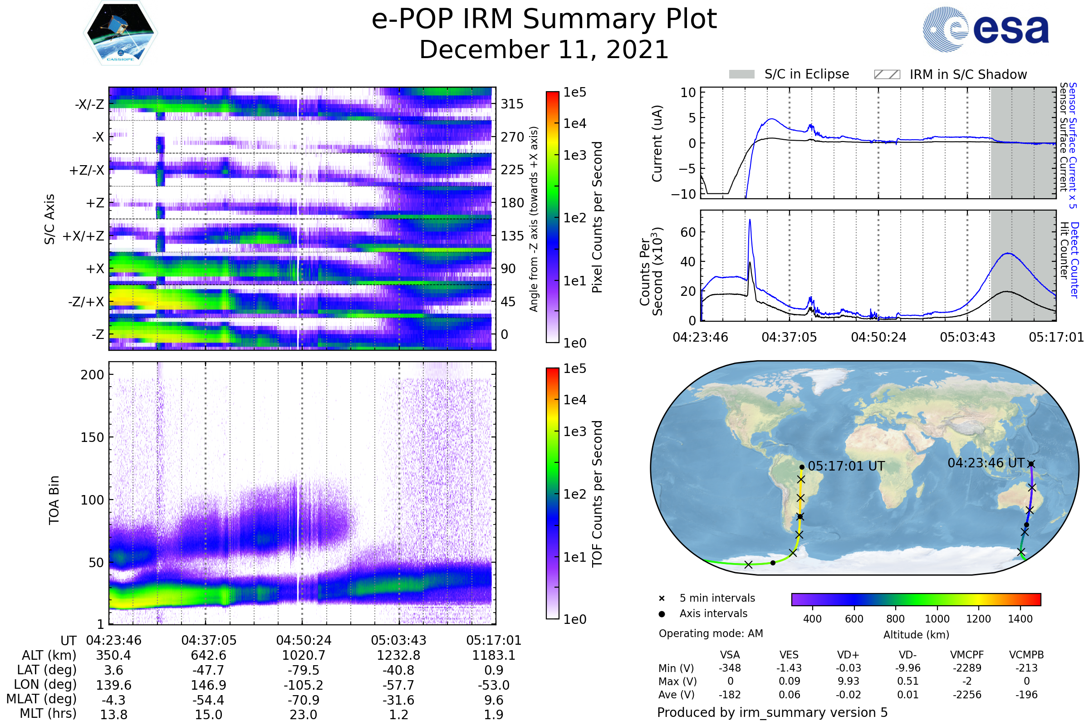Viewport: 1089px width, 726px height.
Task: Click the -Z/+X axis label
Action: [86, 302]
